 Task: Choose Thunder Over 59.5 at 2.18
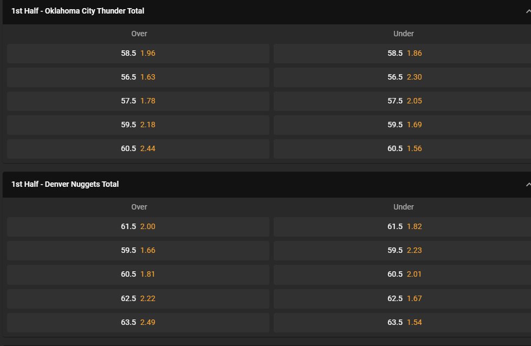coord(138,125)
